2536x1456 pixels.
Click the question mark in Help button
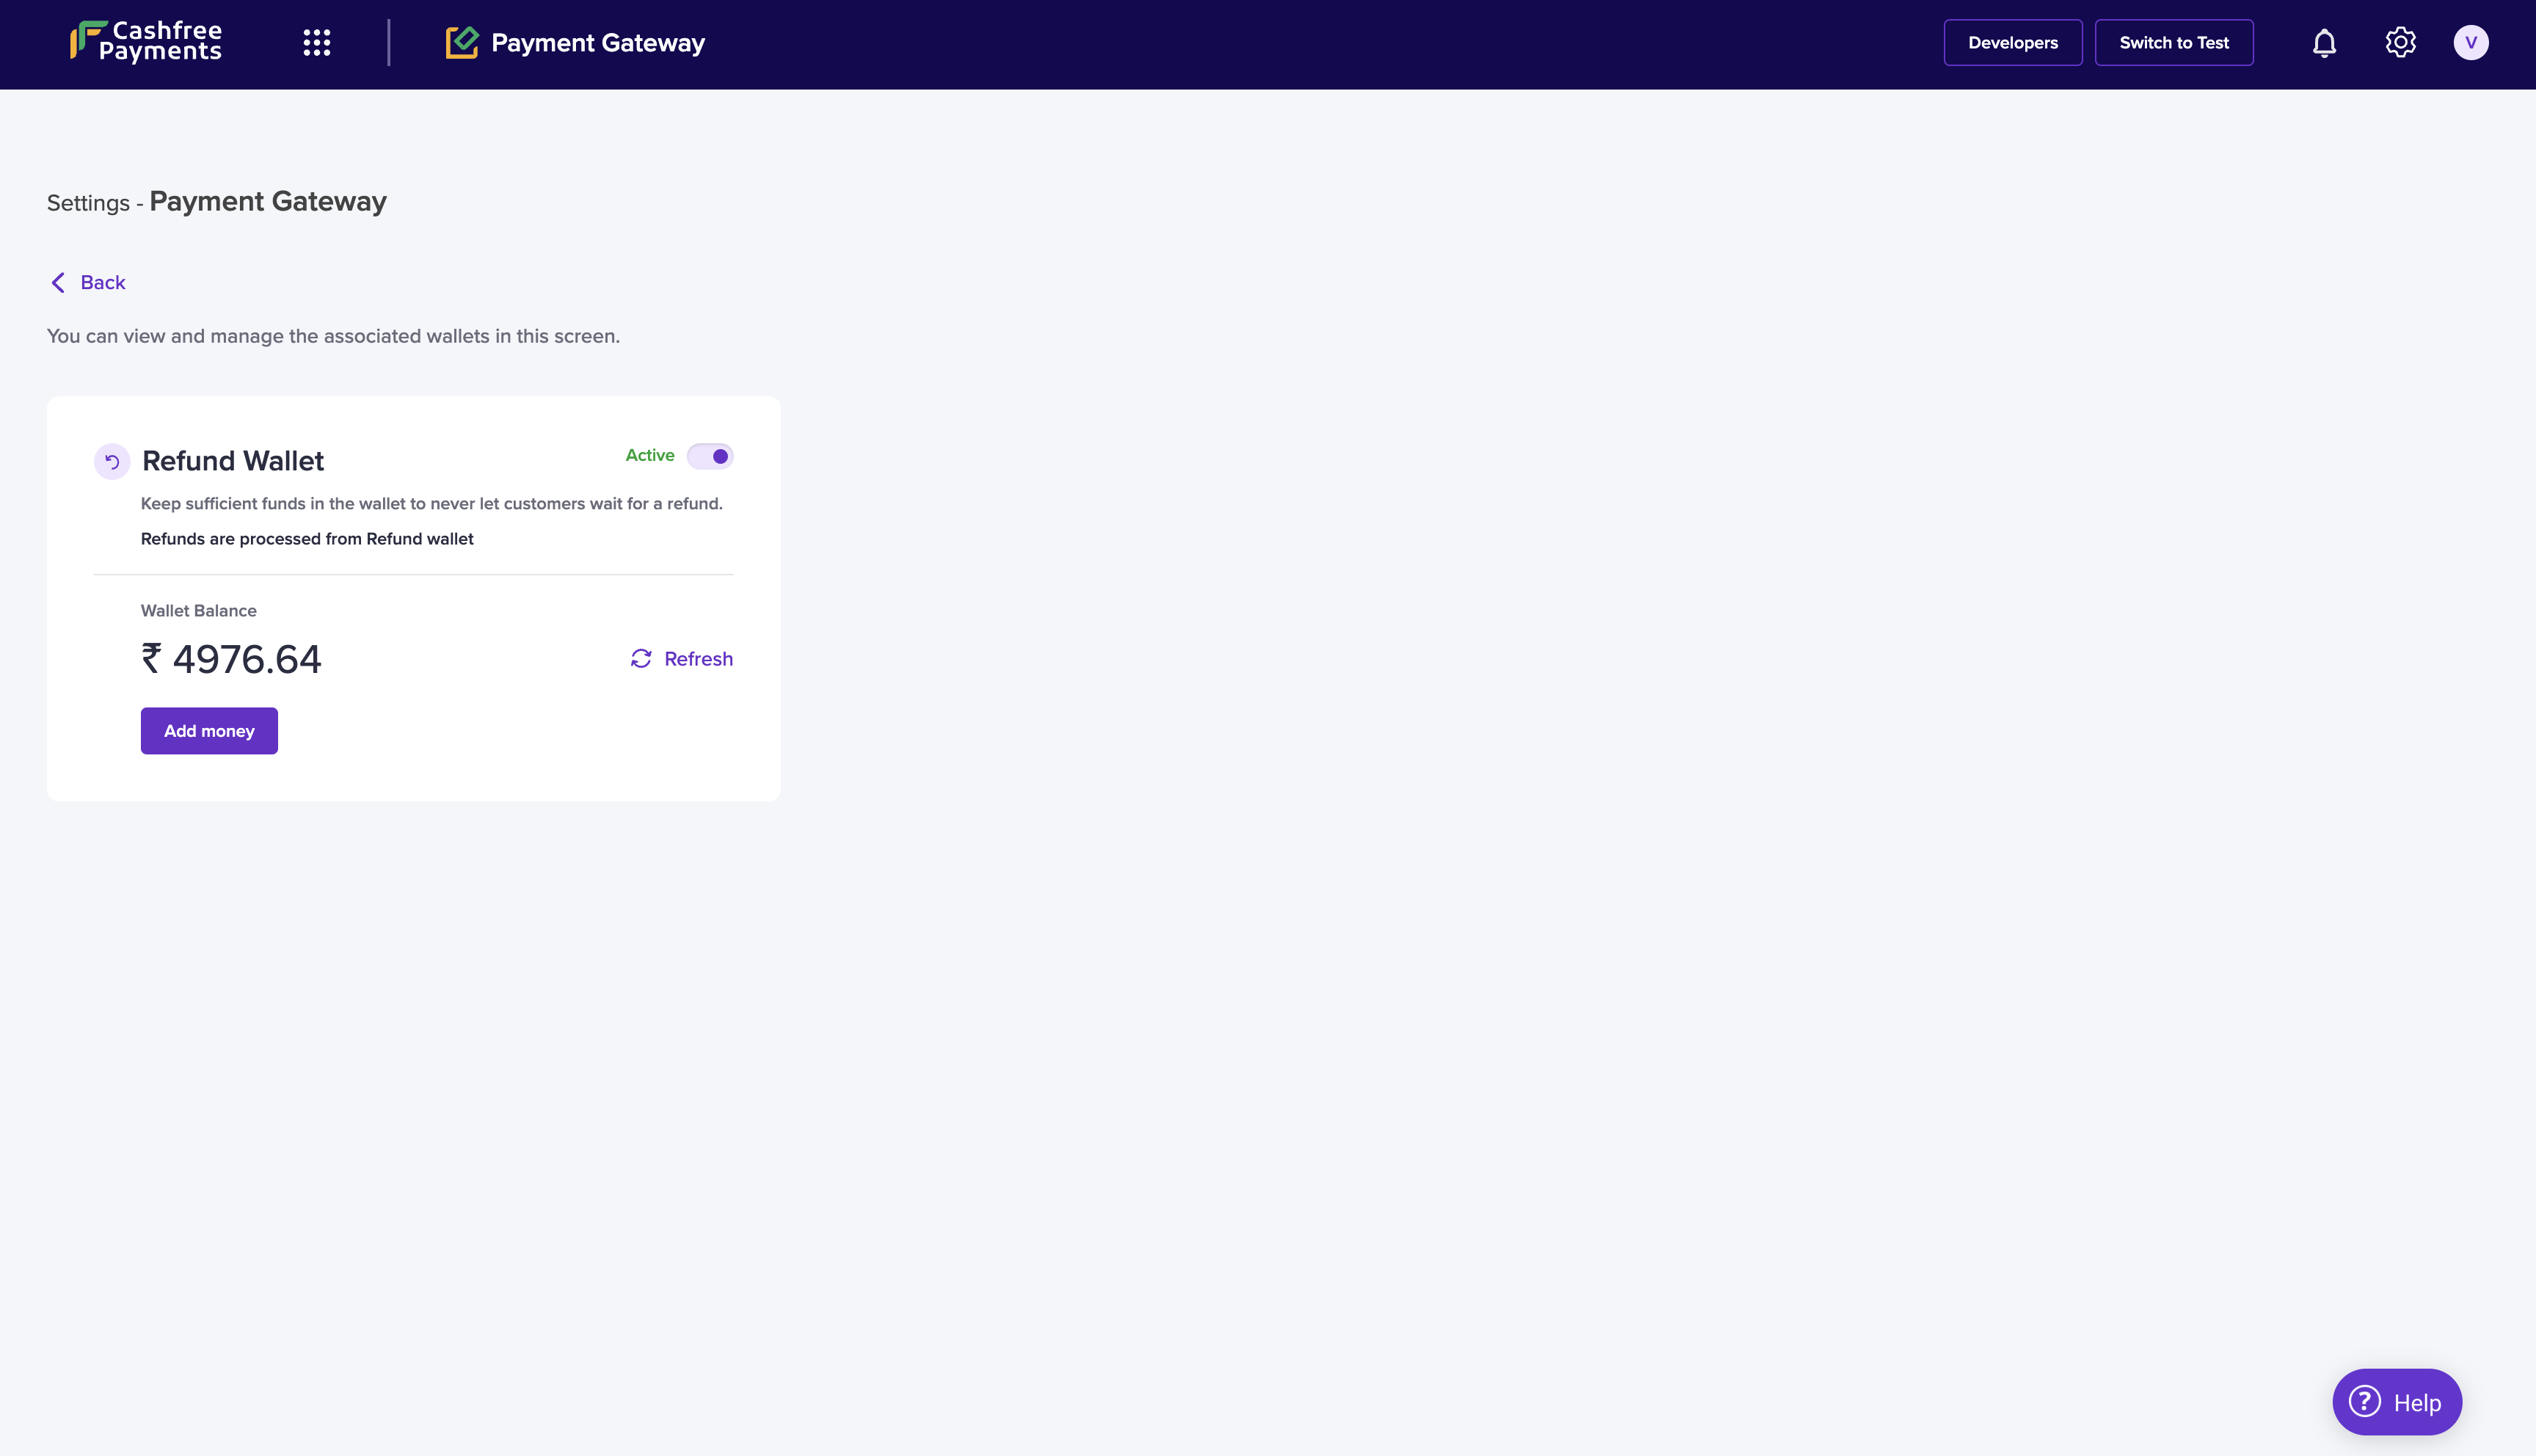pyautogui.click(x=2364, y=1402)
